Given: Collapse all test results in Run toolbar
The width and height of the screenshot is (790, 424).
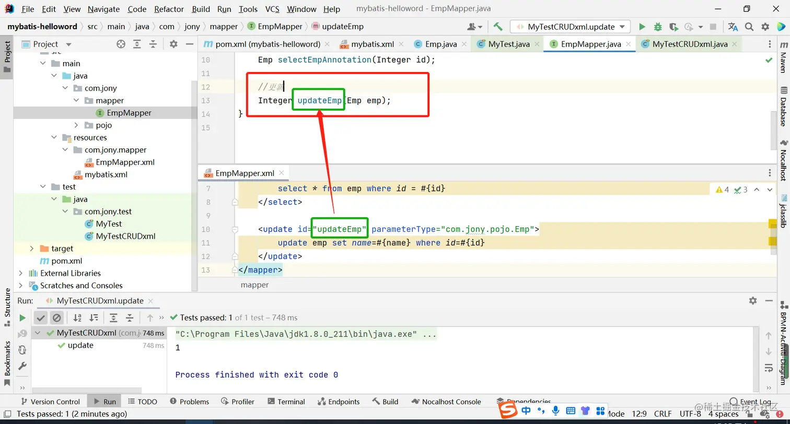Looking at the screenshot, I should [130, 317].
